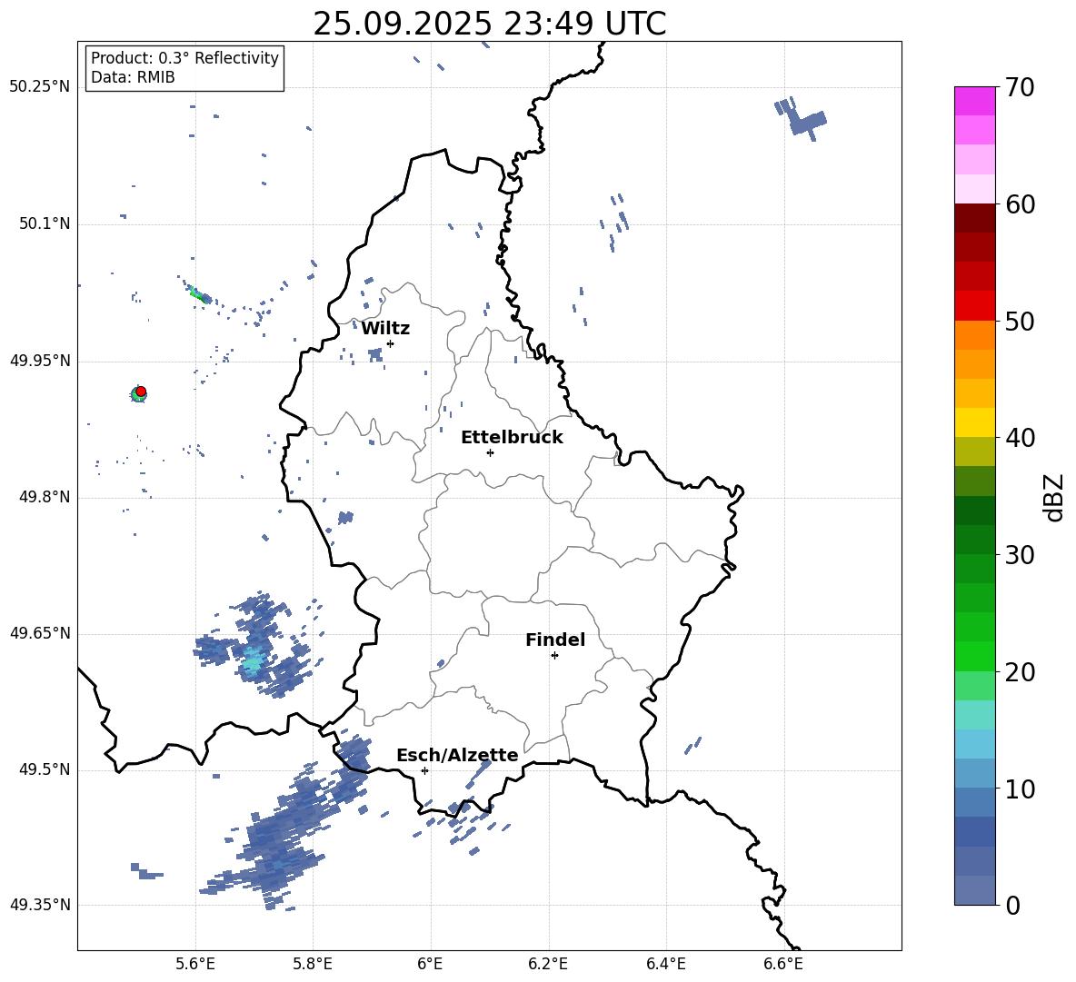Click the green radar streak near 50.0°N
Image resolution: width=1076 pixels, height=982 pixels.
click(198, 295)
